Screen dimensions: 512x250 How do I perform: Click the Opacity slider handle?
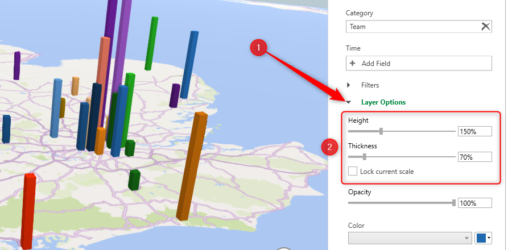click(x=453, y=203)
